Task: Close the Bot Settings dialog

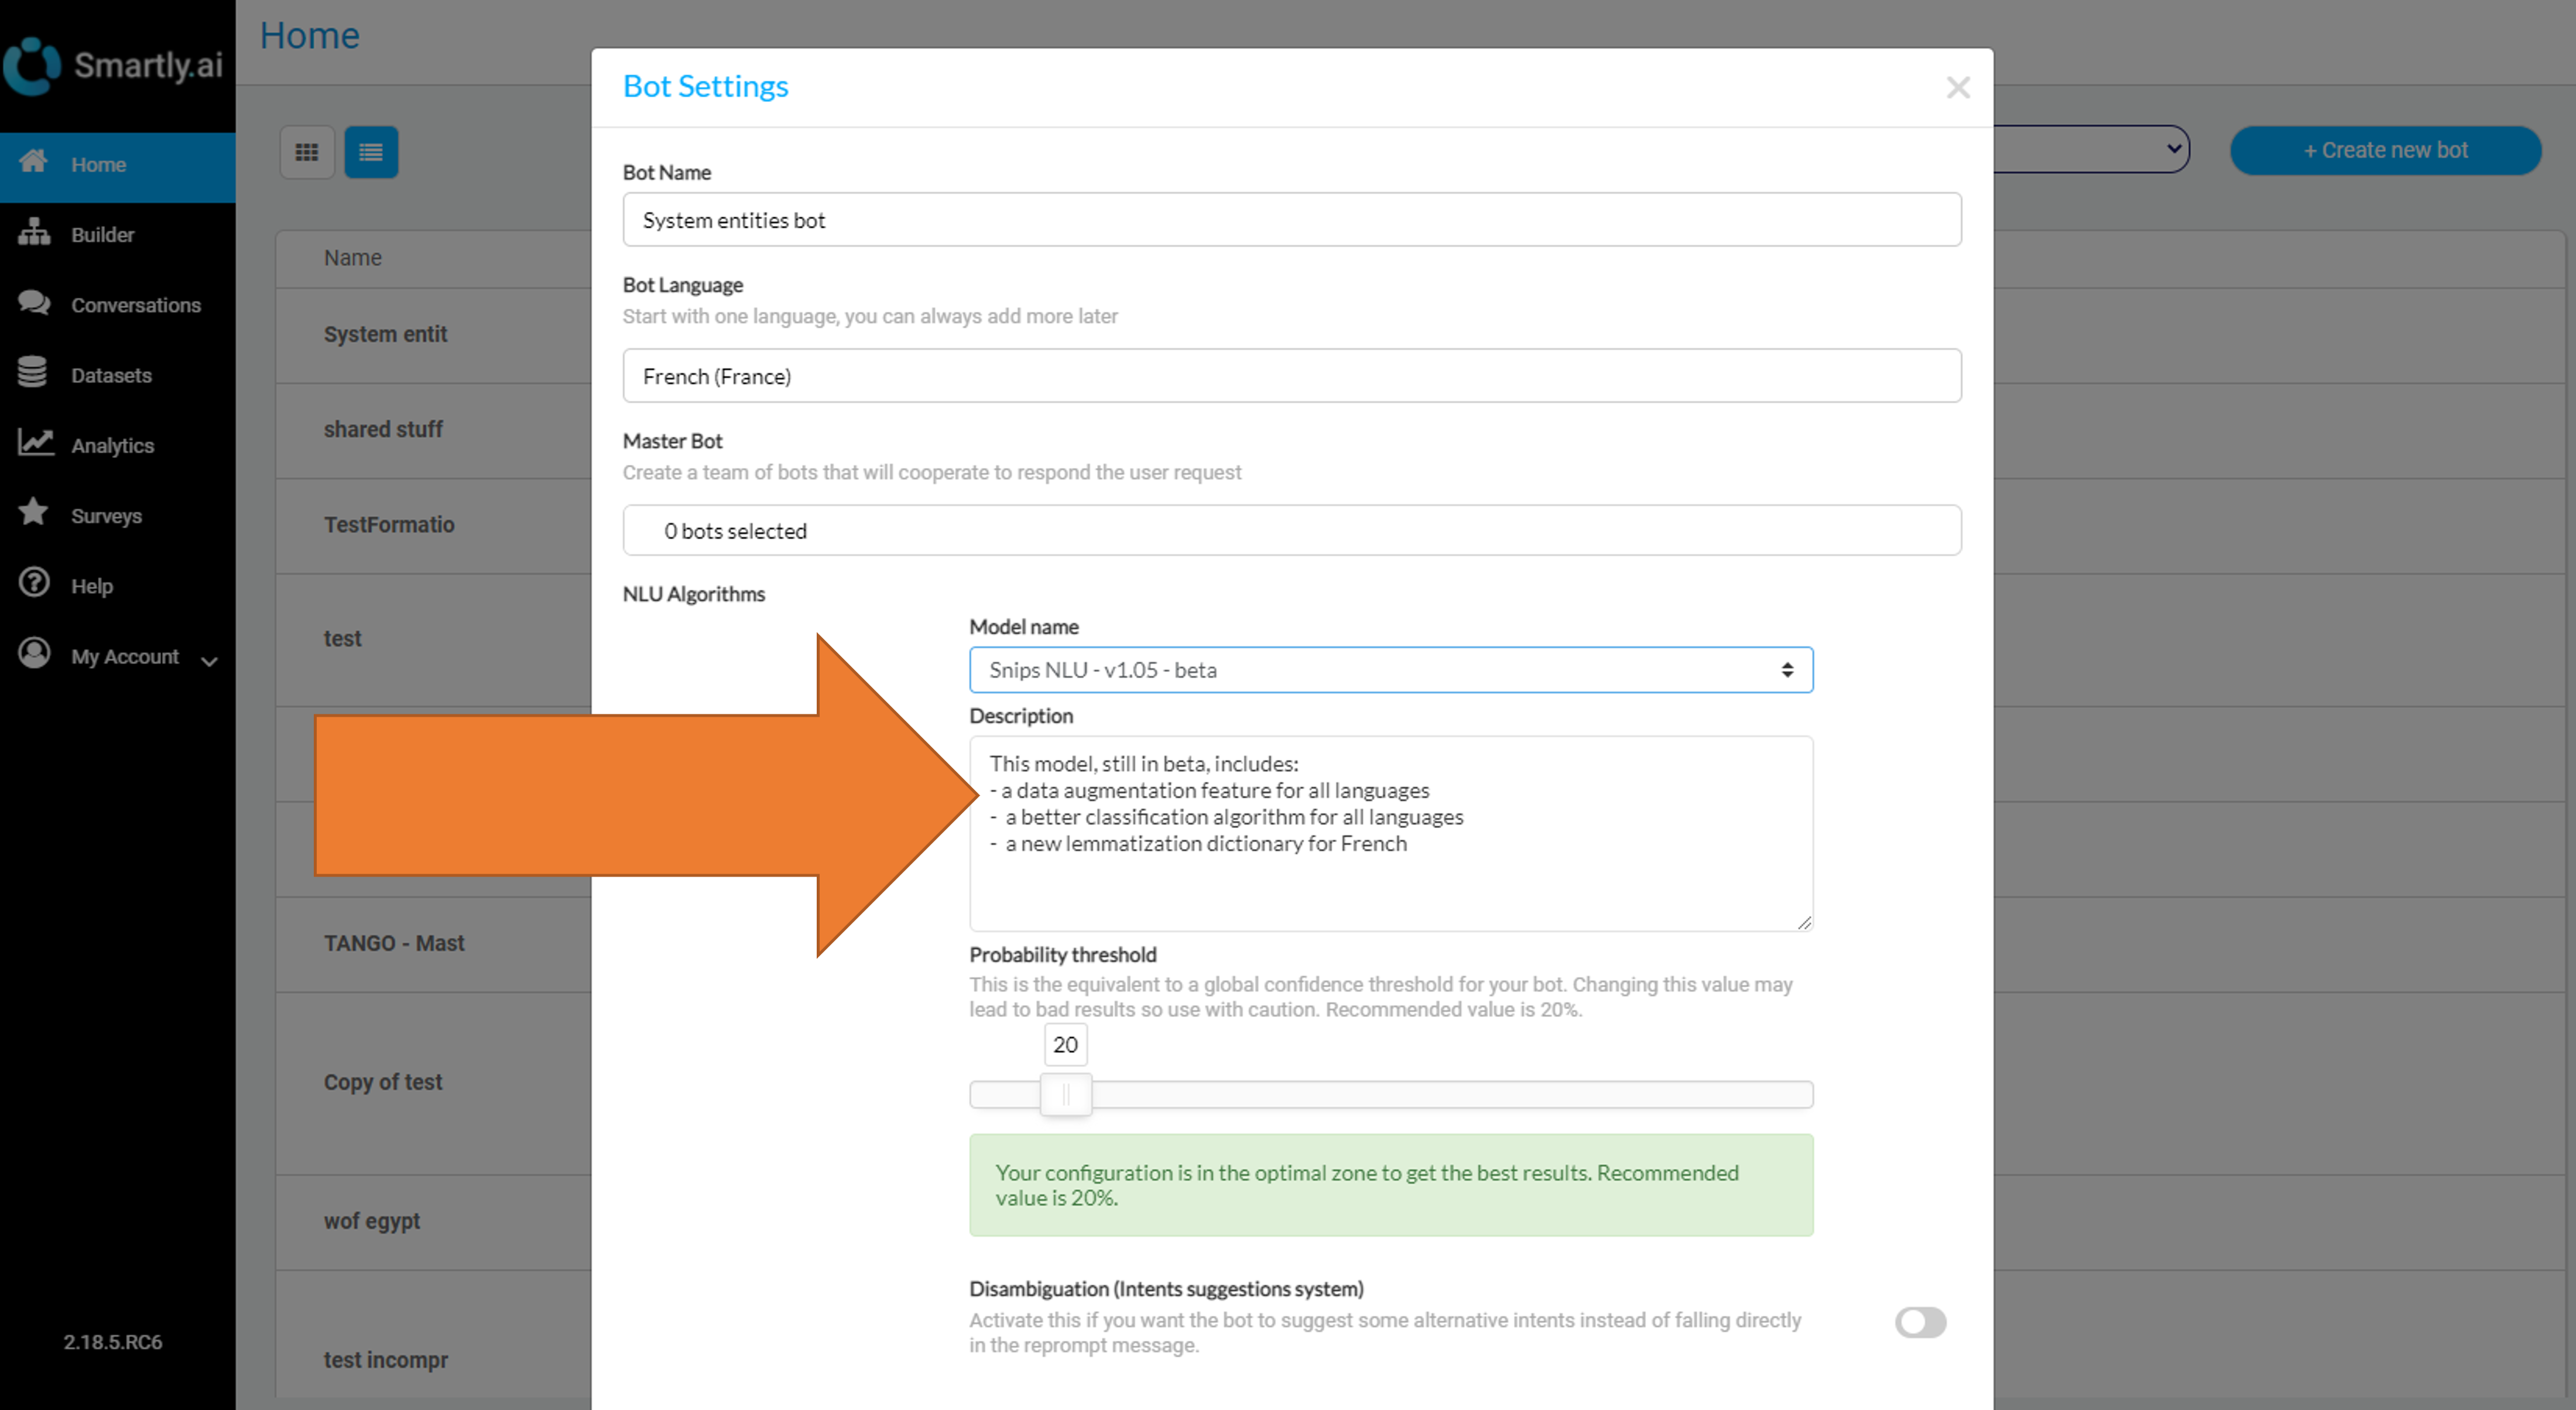Action: [1957, 88]
